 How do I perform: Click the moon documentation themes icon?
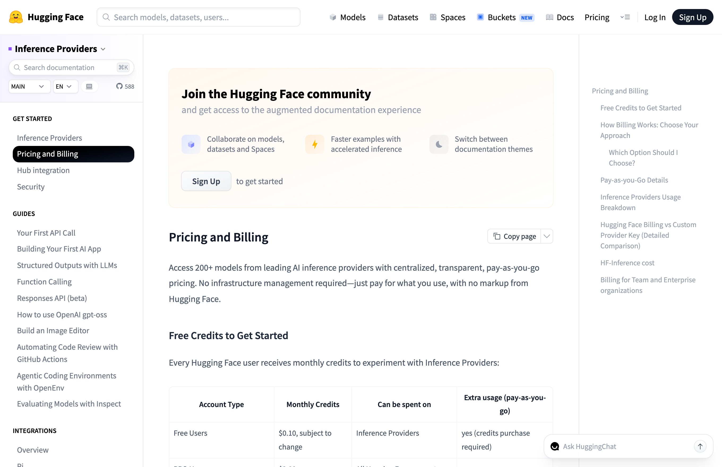[439, 144]
